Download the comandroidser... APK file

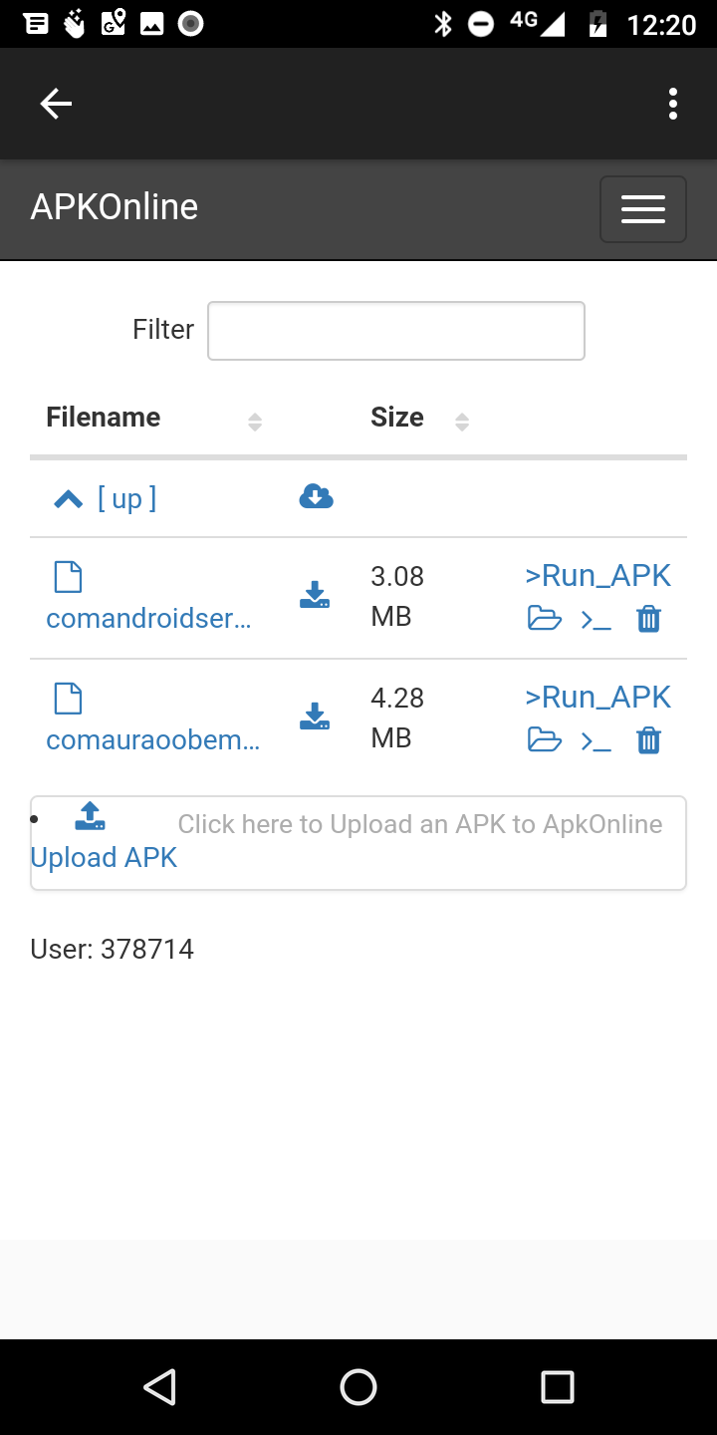pos(315,596)
